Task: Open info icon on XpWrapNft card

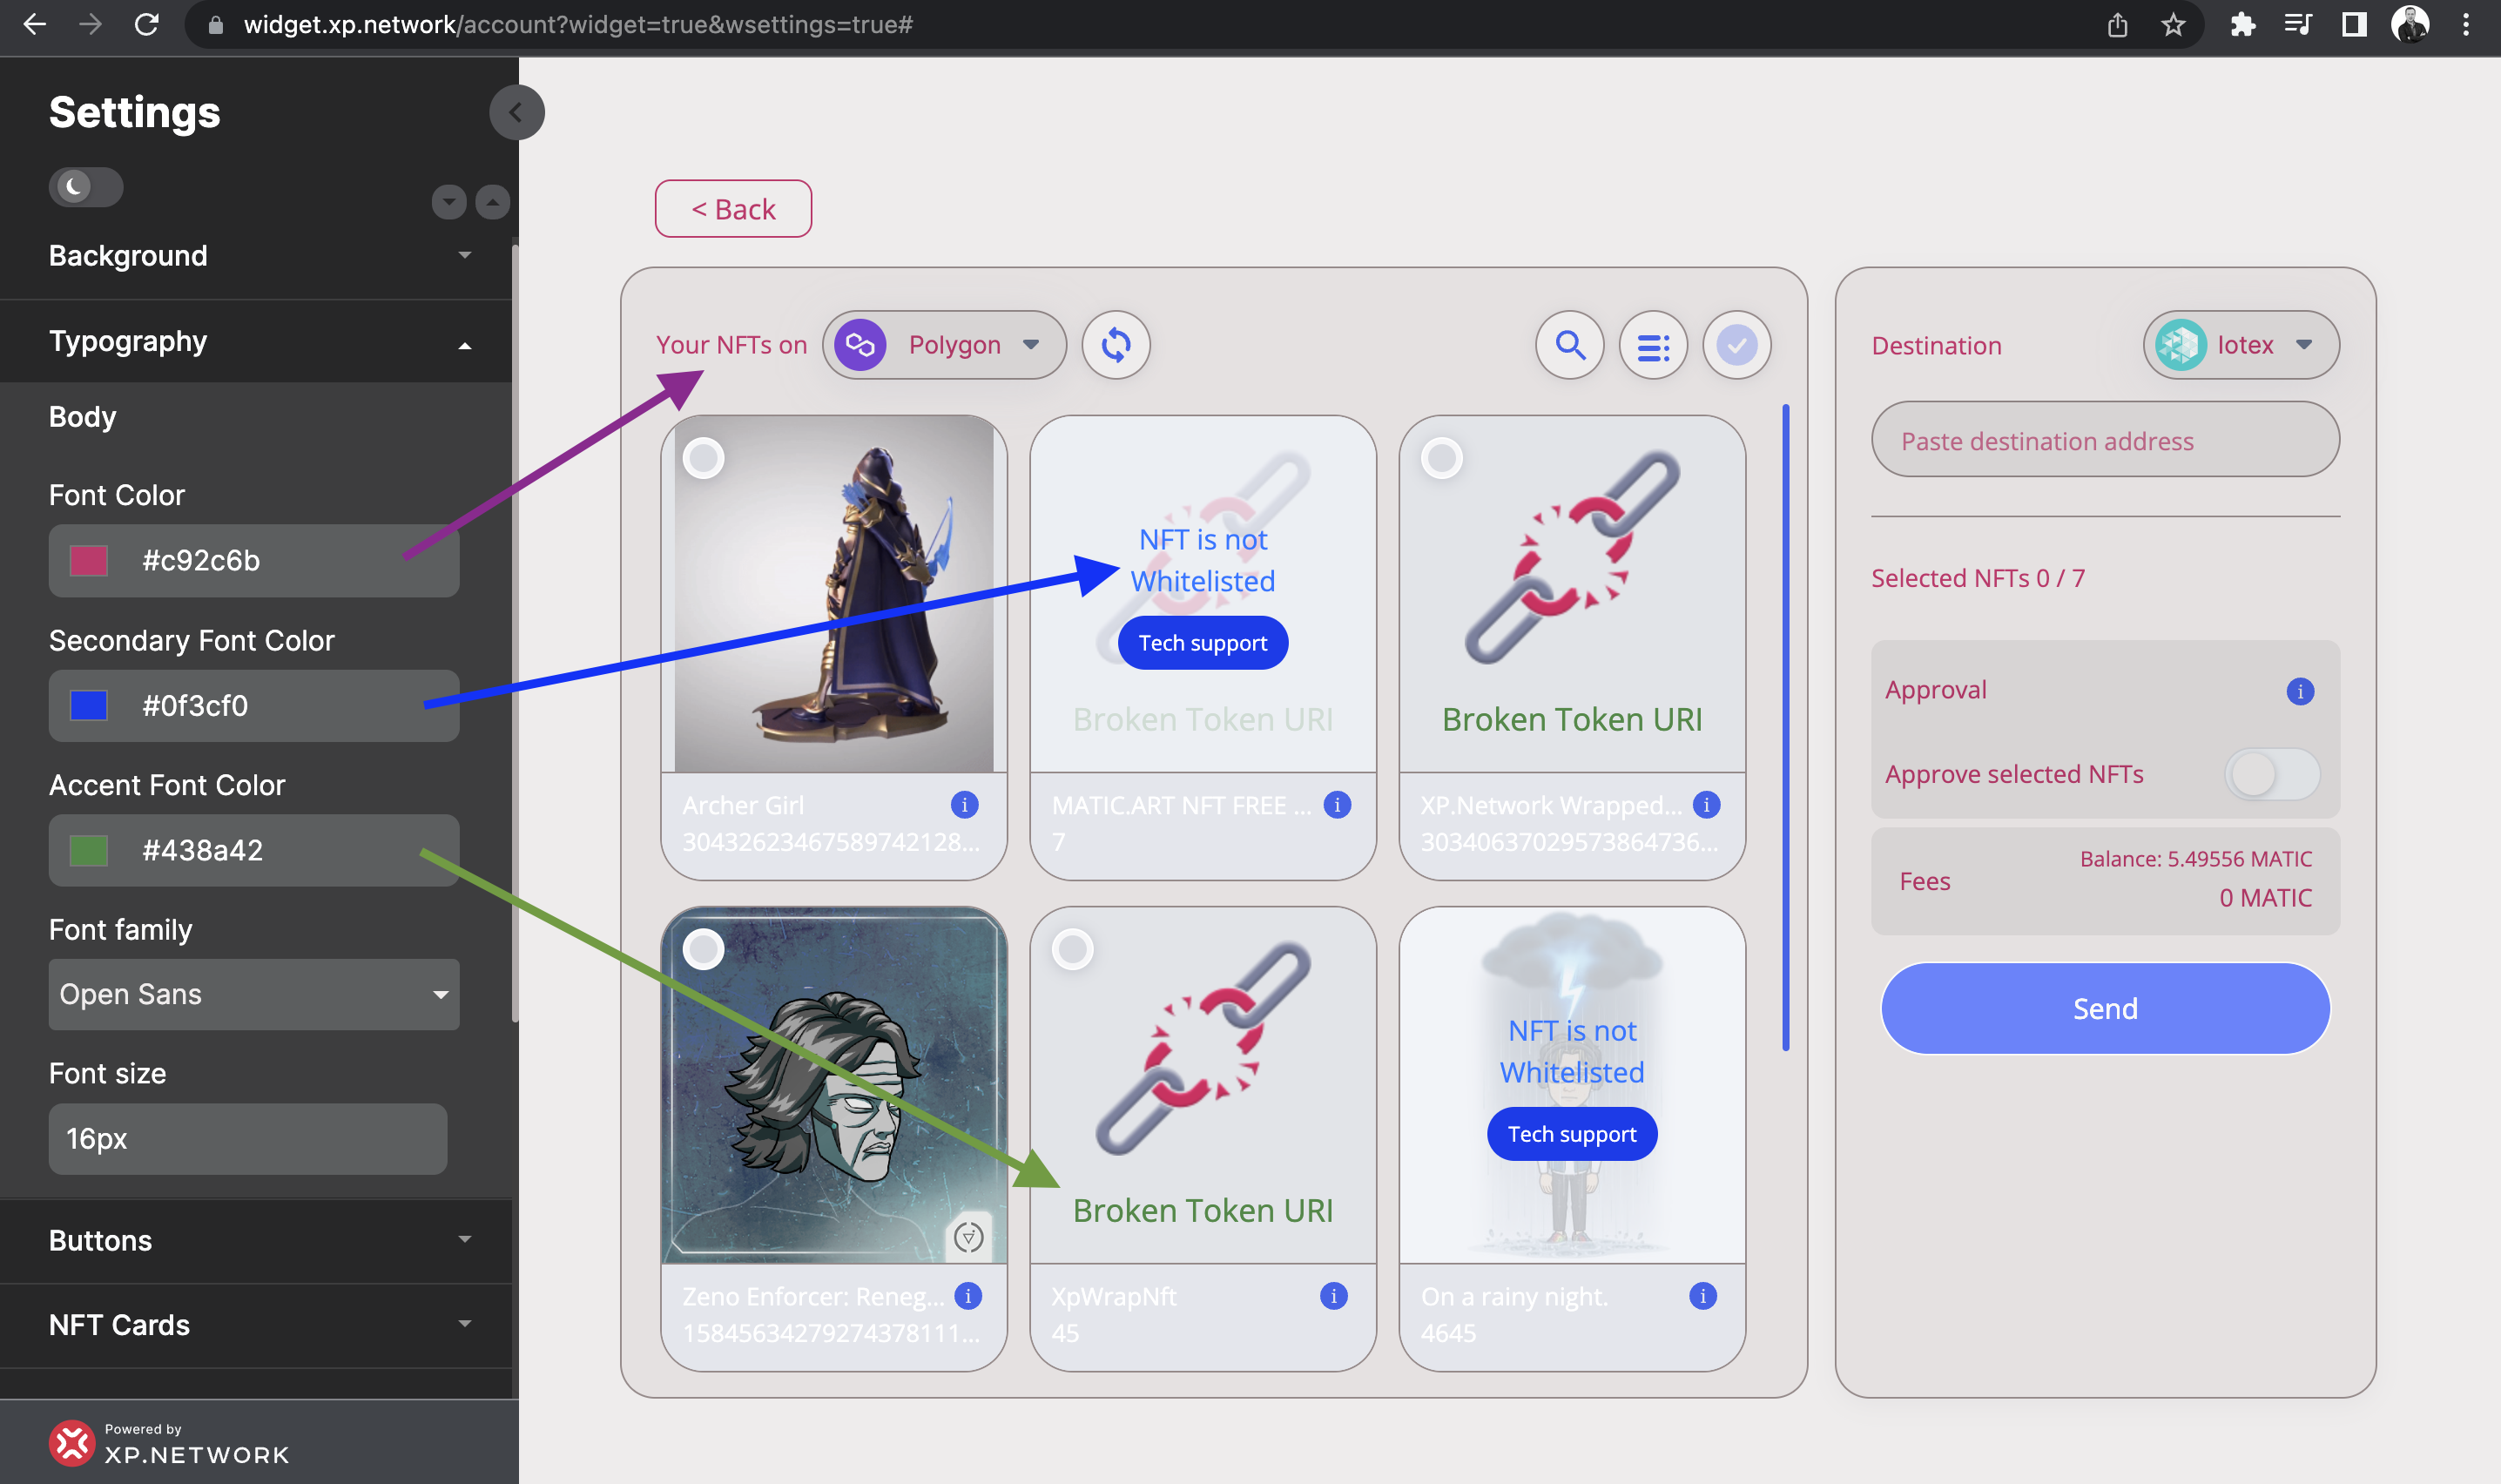Action: 1333,1296
